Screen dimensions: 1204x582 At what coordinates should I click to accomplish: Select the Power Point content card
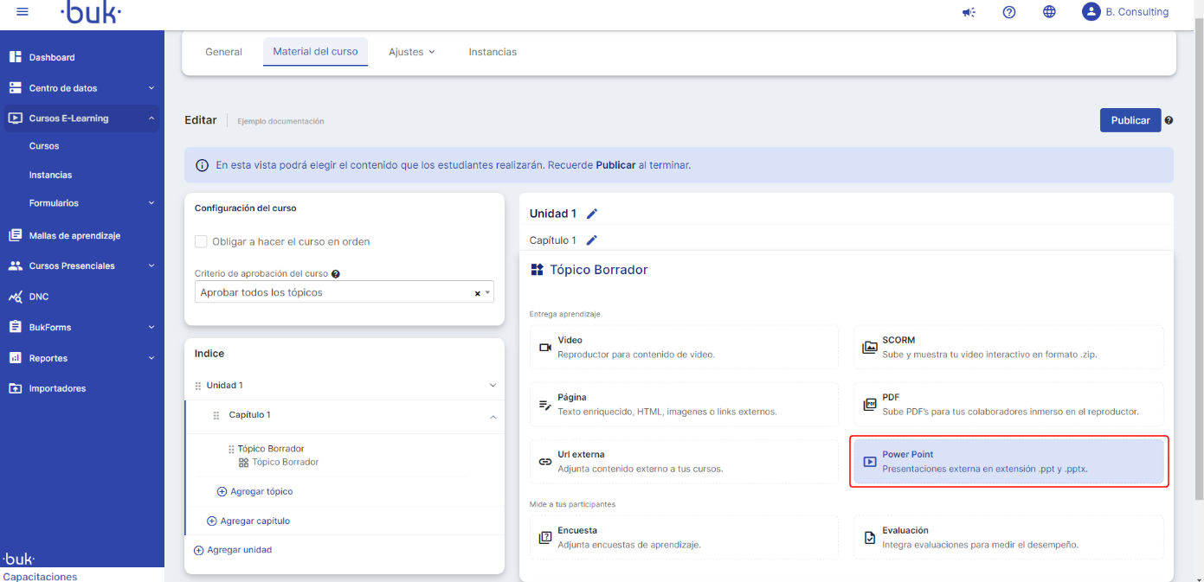pos(1008,462)
